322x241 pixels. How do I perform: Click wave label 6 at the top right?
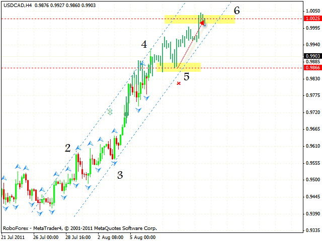236,10
